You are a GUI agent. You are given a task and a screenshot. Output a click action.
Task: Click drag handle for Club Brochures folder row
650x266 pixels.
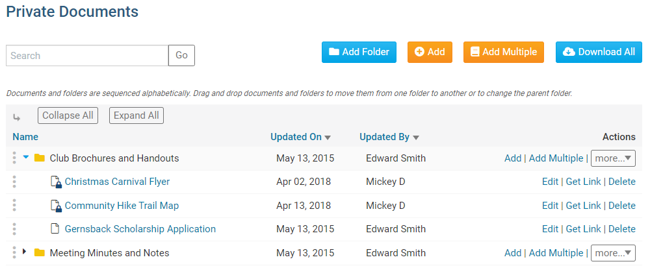(14, 158)
